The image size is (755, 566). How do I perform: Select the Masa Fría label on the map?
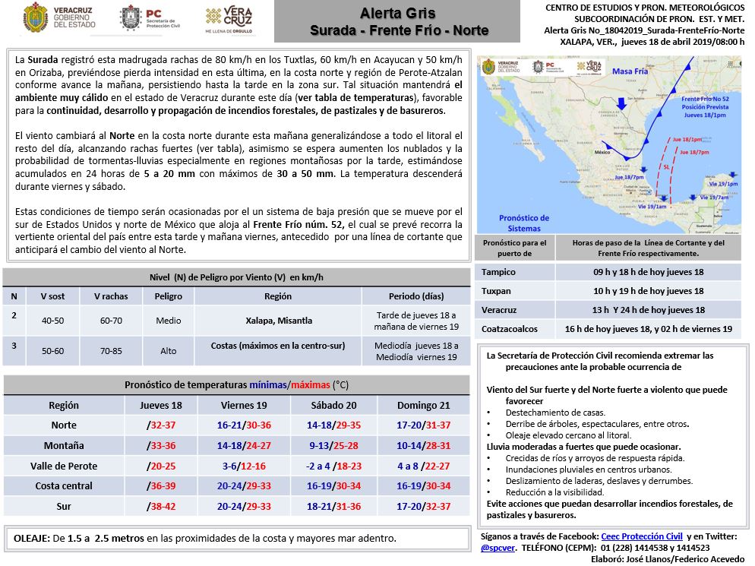coord(630,70)
